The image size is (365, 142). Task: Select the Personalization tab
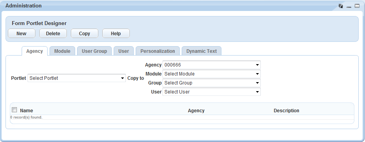tap(158, 51)
